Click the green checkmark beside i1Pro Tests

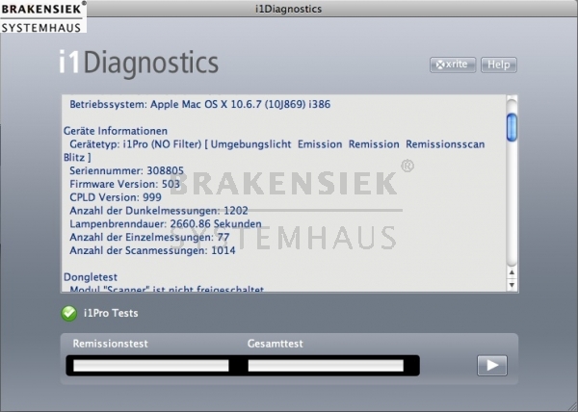click(x=69, y=313)
